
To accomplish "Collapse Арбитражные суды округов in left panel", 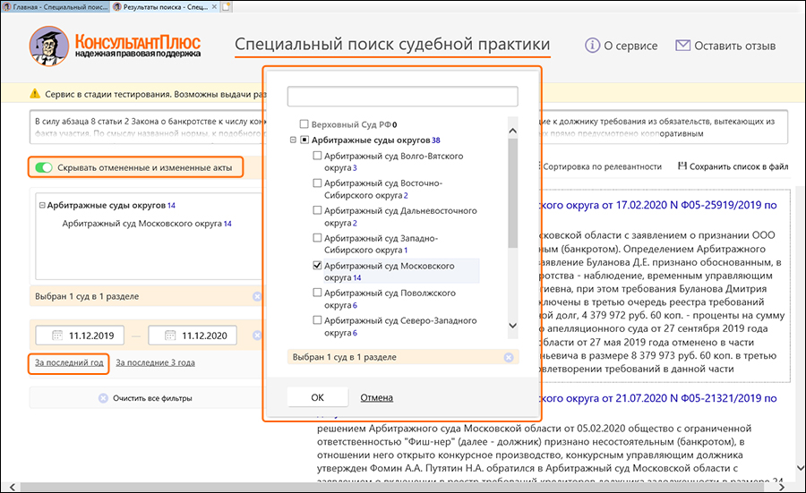I will coord(41,206).
